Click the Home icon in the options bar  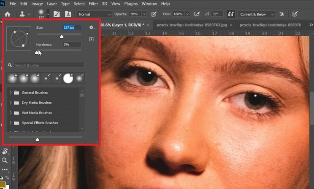point(7,14)
